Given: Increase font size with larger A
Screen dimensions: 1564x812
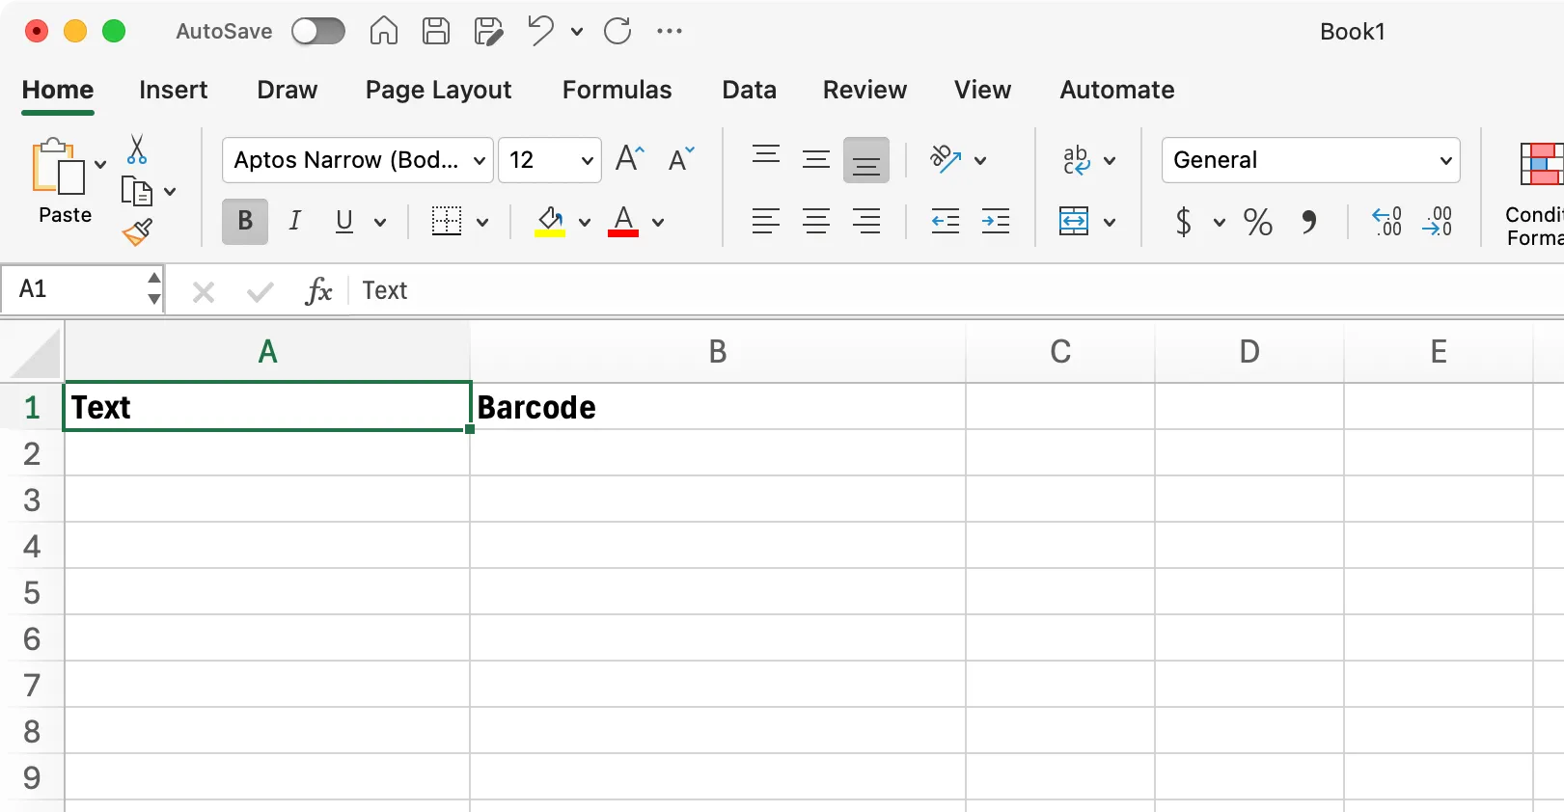Looking at the screenshot, I should pos(630,158).
